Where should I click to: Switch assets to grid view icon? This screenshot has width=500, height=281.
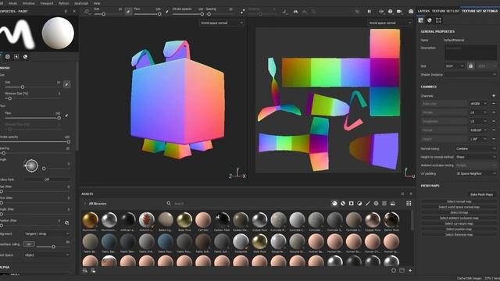(409, 203)
